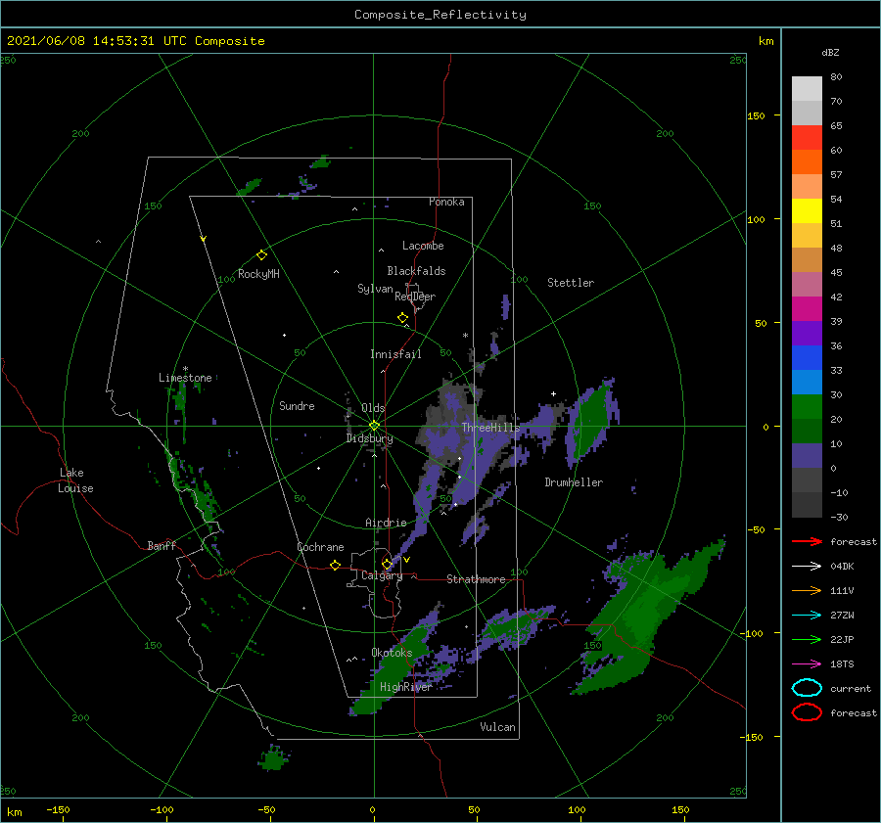Click the magenta 18TS arrow in legend

pos(807,664)
